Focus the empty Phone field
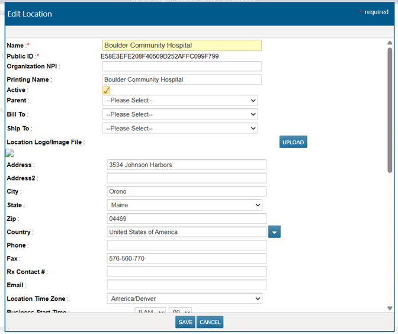This screenshot has height=334, width=398. (x=186, y=245)
